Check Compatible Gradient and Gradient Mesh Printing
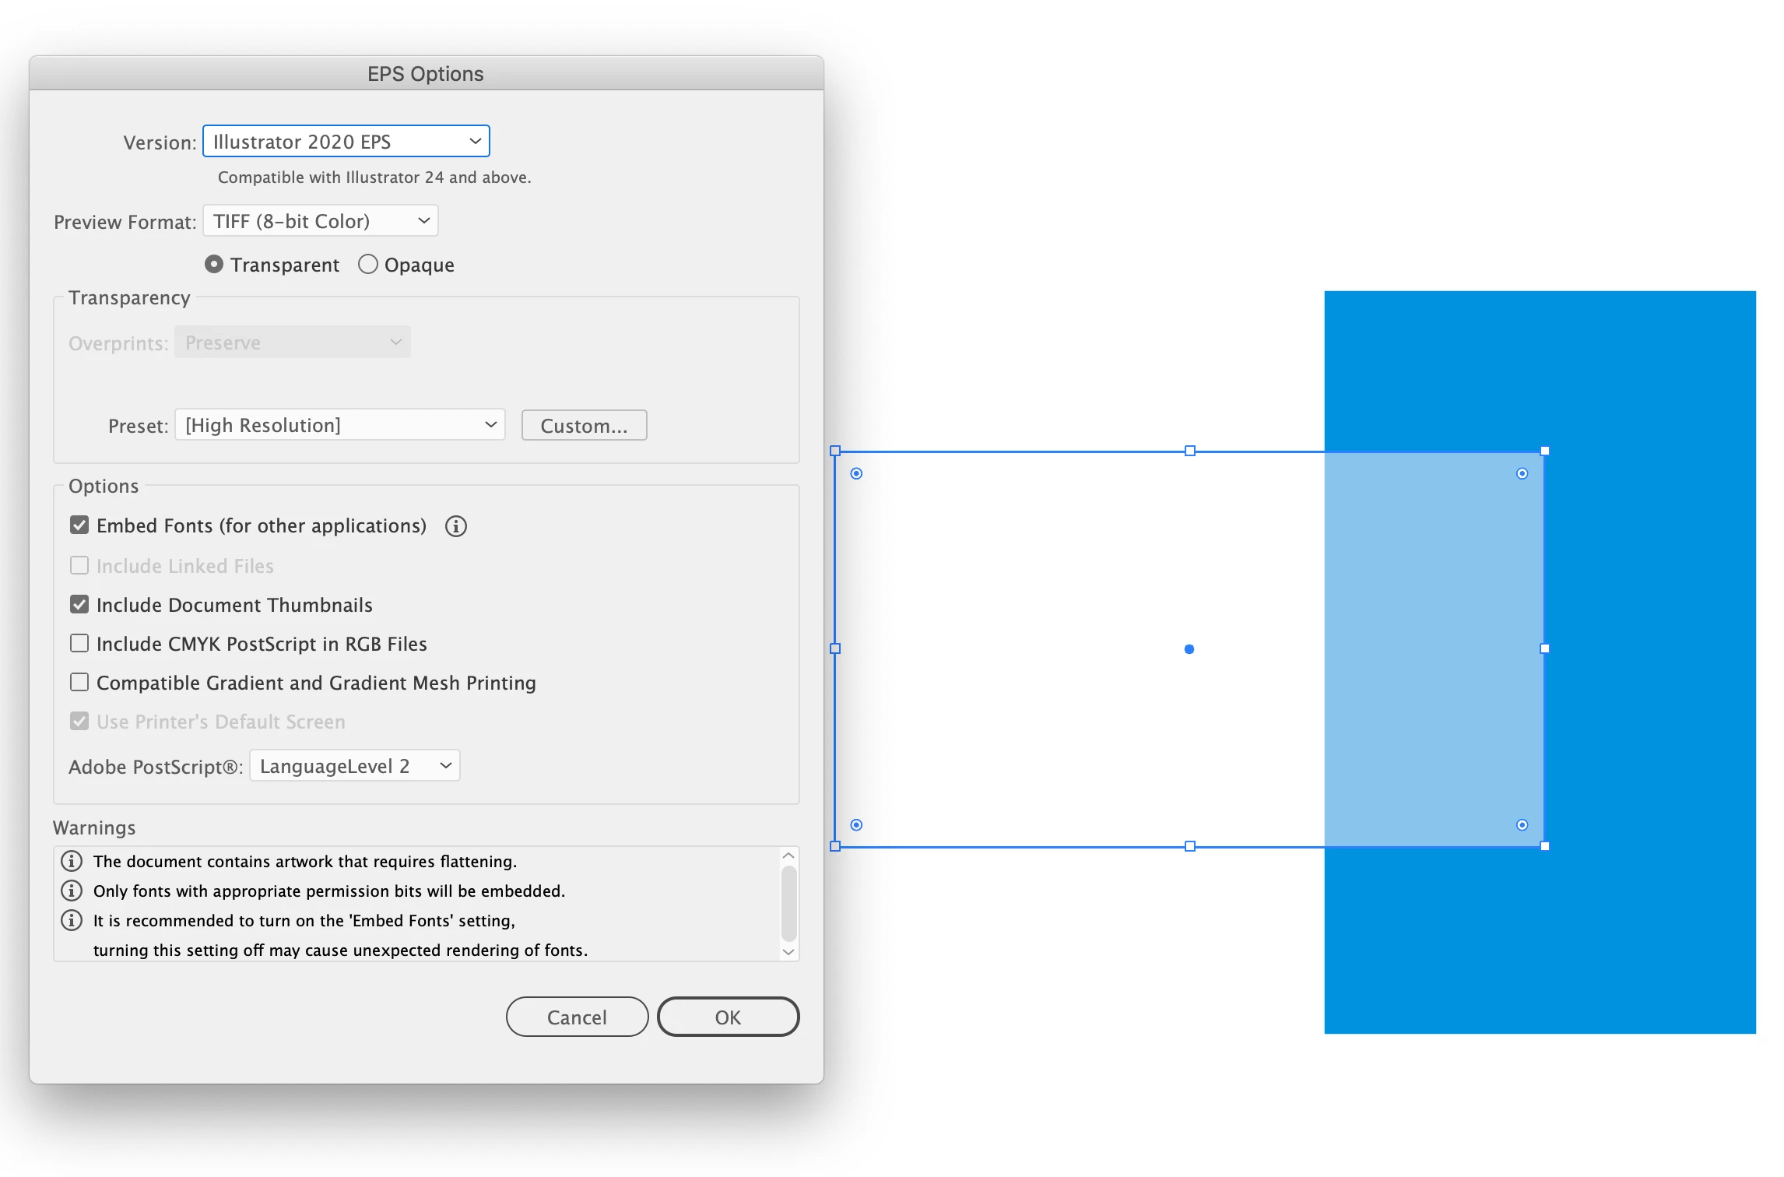Viewport: 1784px width, 1177px height. click(79, 682)
